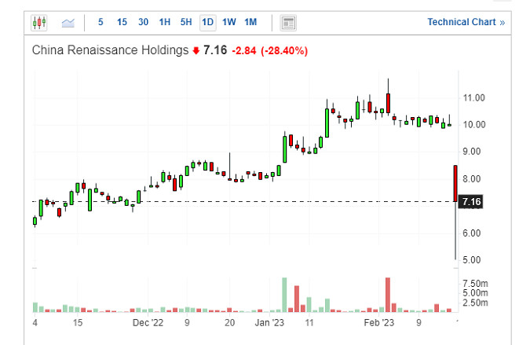
Task: Click the 9.00 price axis label
Action: tap(472, 152)
